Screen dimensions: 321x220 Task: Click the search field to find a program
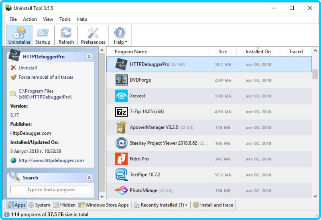pos(51,190)
